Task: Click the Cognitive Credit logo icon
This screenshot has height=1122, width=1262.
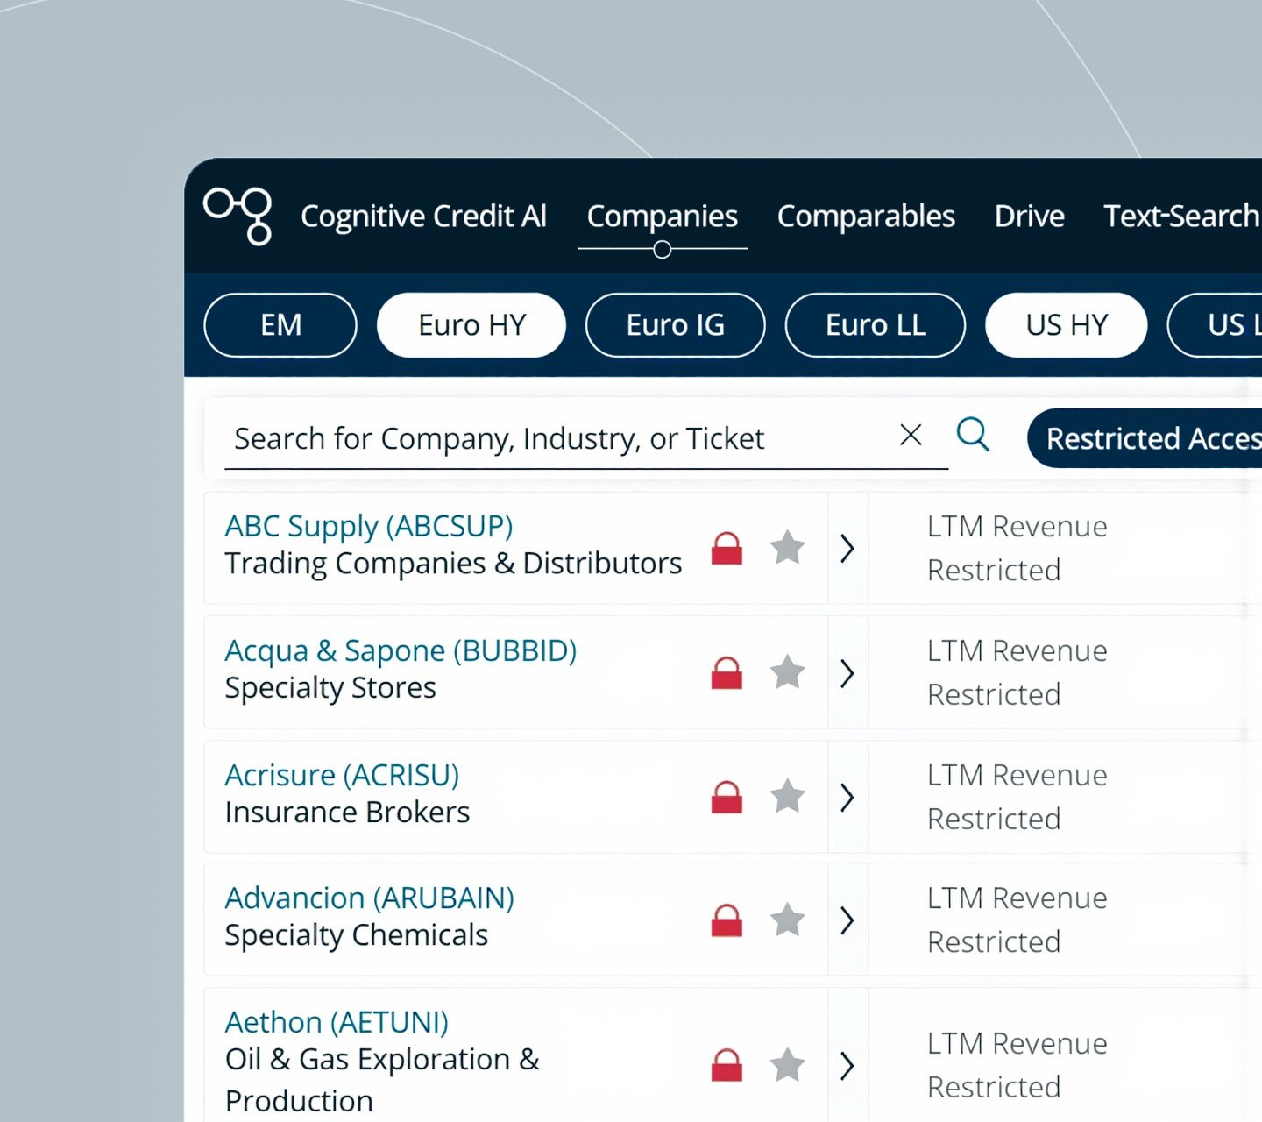Action: pos(238,216)
